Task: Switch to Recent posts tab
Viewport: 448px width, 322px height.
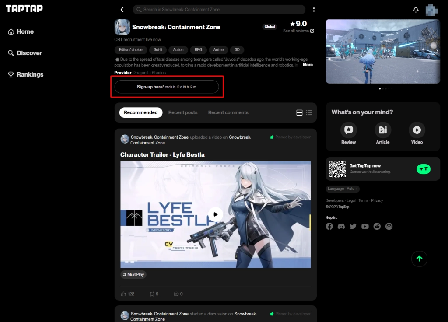Action: pyautogui.click(x=183, y=112)
